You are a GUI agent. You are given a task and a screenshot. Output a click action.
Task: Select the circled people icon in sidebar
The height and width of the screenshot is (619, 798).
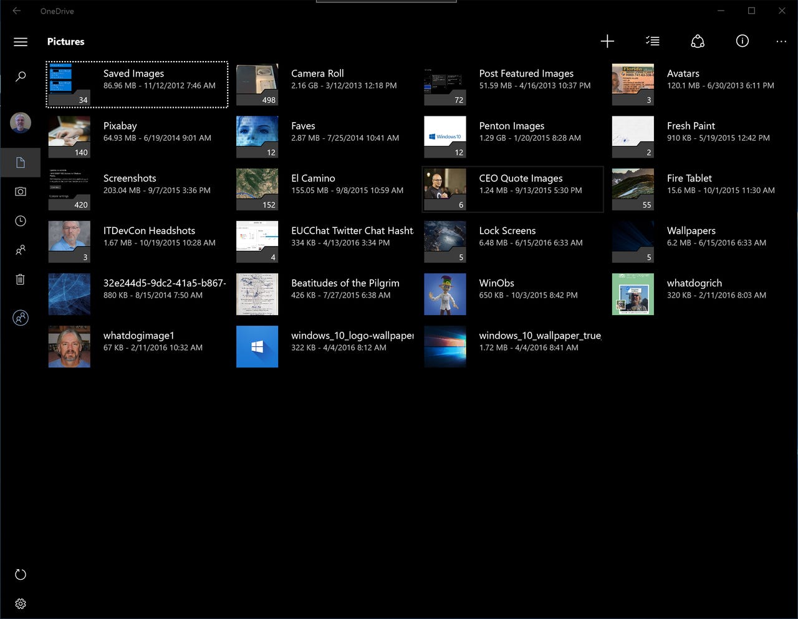tap(21, 318)
